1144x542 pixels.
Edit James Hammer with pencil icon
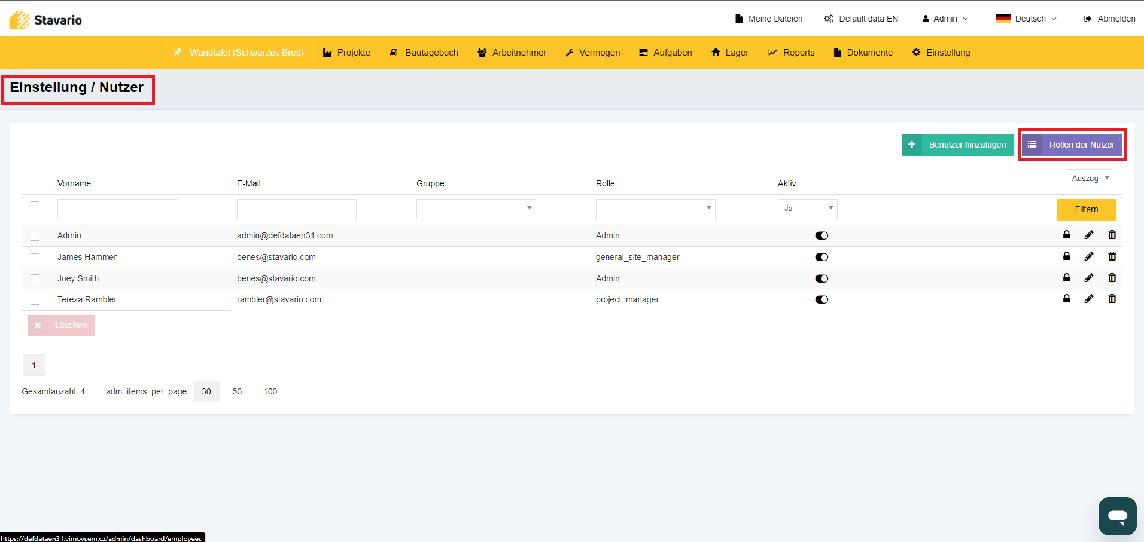coord(1089,256)
